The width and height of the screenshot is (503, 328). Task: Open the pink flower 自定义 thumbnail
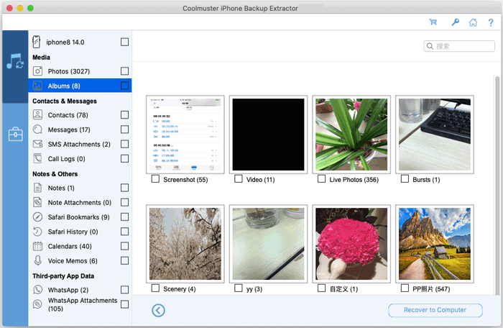click(351, 244)
